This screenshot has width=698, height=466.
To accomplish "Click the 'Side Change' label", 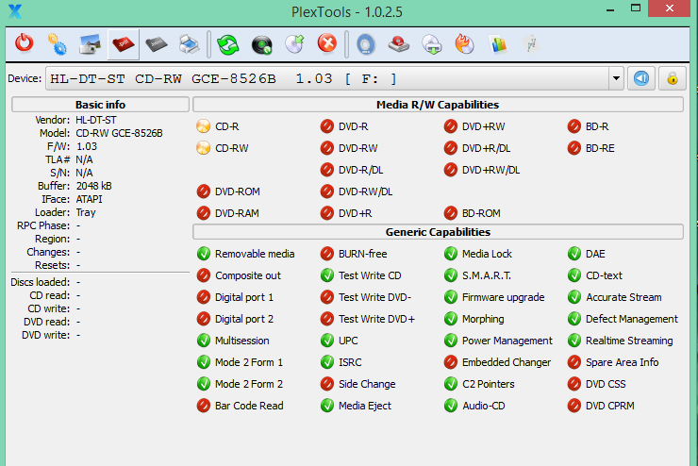I will click(367, 384).
